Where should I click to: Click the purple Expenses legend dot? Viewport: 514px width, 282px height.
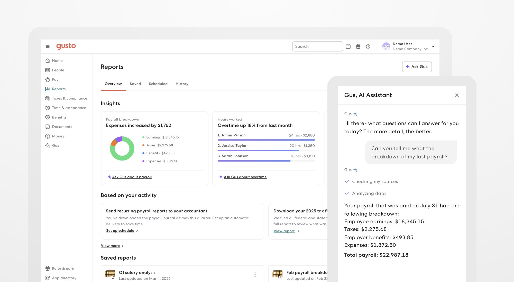[x=143, y=161]
